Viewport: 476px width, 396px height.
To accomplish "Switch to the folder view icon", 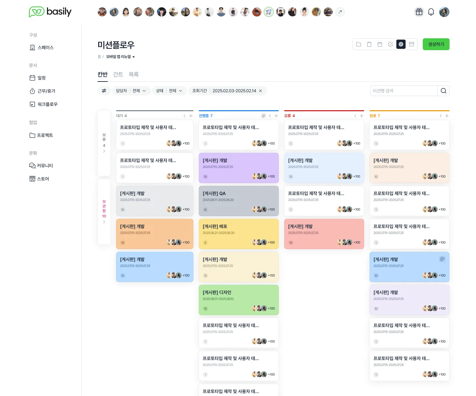I will coord(359,44).
